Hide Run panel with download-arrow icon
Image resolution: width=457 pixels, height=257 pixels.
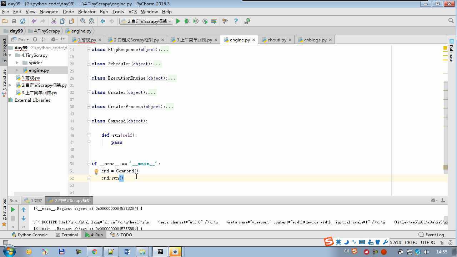coord(443,201)
